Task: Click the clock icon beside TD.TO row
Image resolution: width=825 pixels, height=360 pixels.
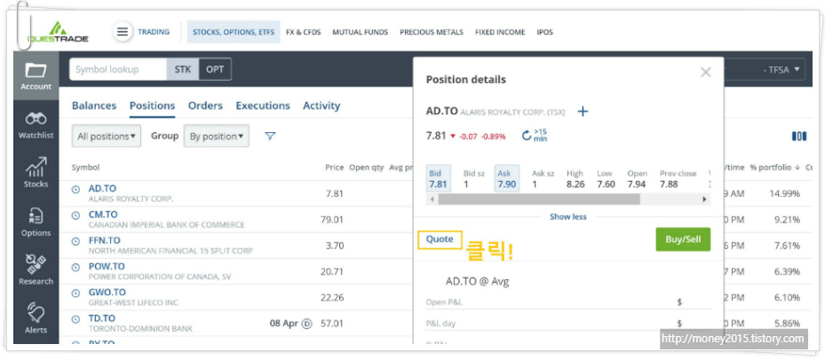Action: tap(75, 319)
